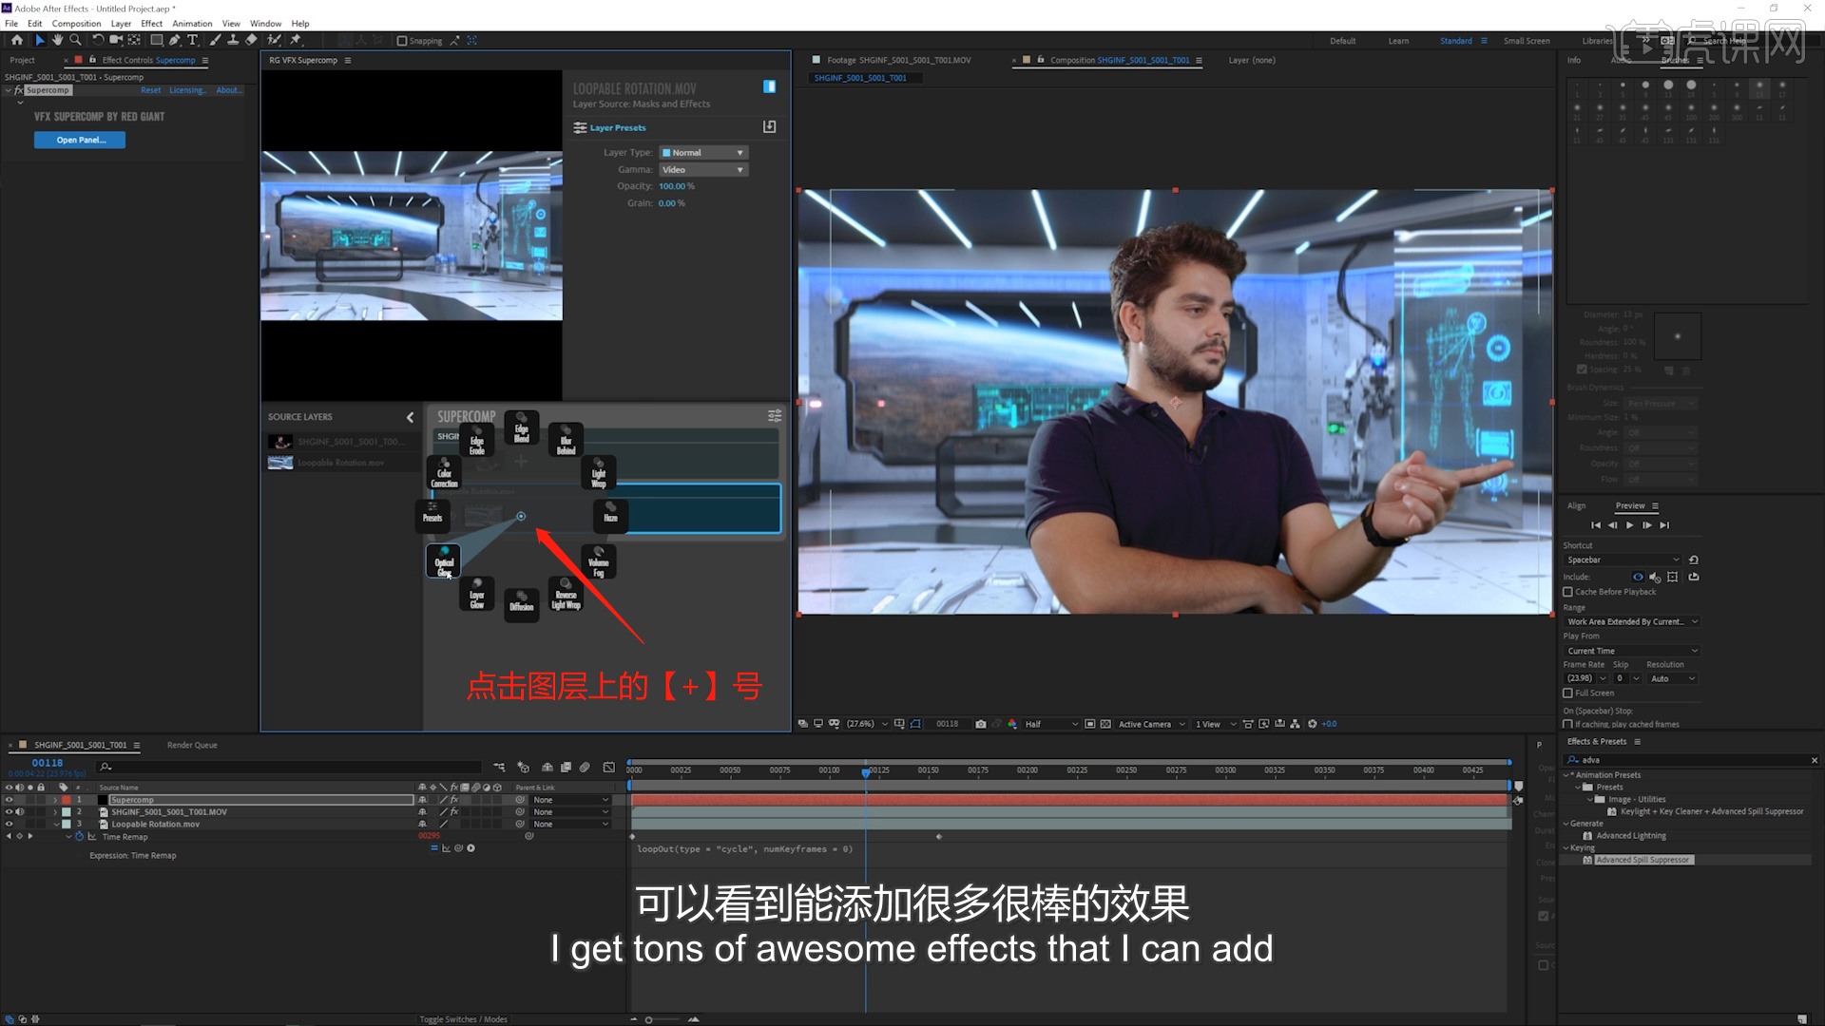Viewport: 1825px width, 1026px height.
Task: Open the Composition menu
Action: [x=76, y=24]
